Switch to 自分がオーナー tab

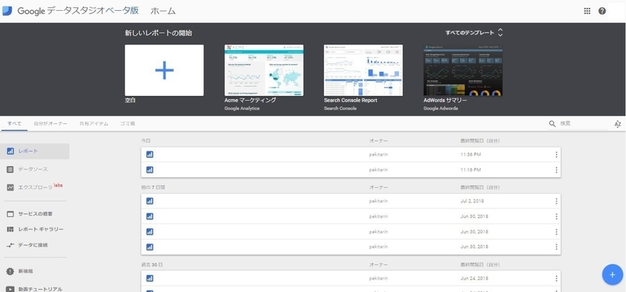coord(50,123)
